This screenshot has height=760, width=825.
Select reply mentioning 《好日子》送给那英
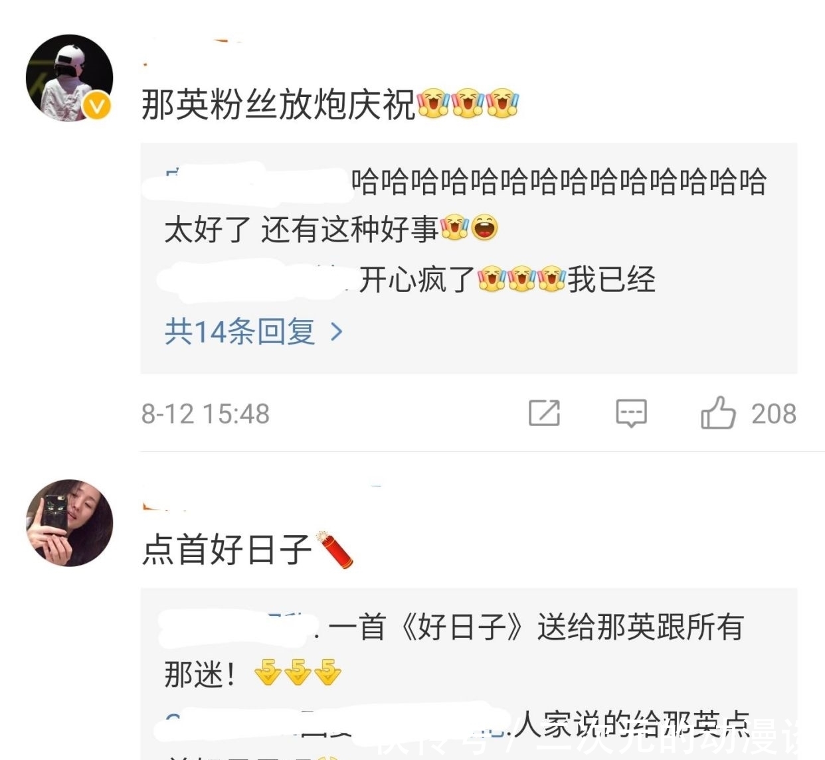click(453, 650)
